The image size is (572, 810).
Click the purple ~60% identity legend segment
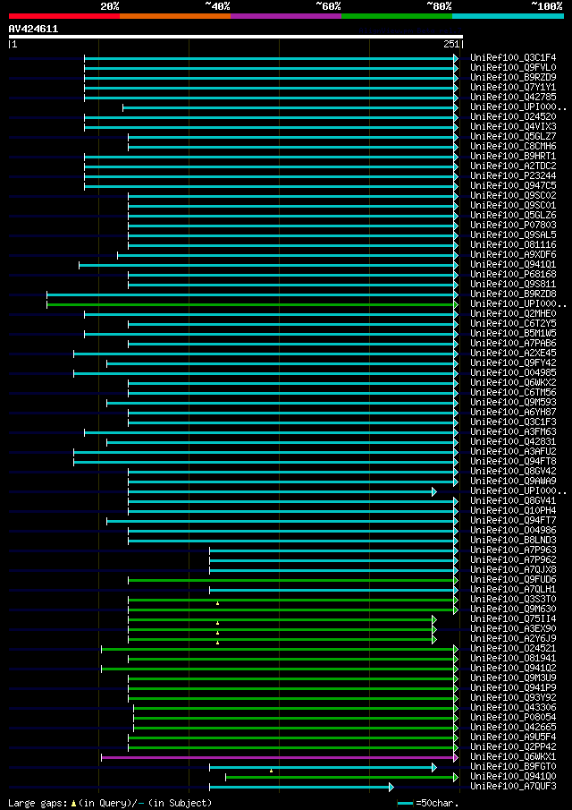[286, 16]
